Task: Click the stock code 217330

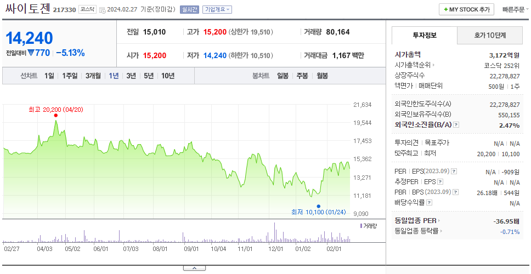Action: [64, 10]
